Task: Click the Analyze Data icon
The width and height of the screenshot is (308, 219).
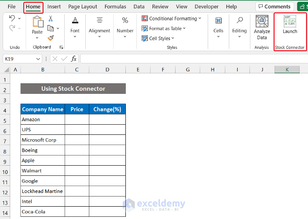Action: tap(262, 21)
